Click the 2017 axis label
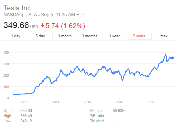The height and width of the screenshot is (126, 177). click(151, 102)
